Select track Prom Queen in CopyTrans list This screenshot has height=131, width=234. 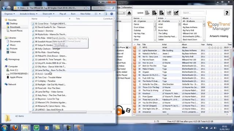(147, 96)
